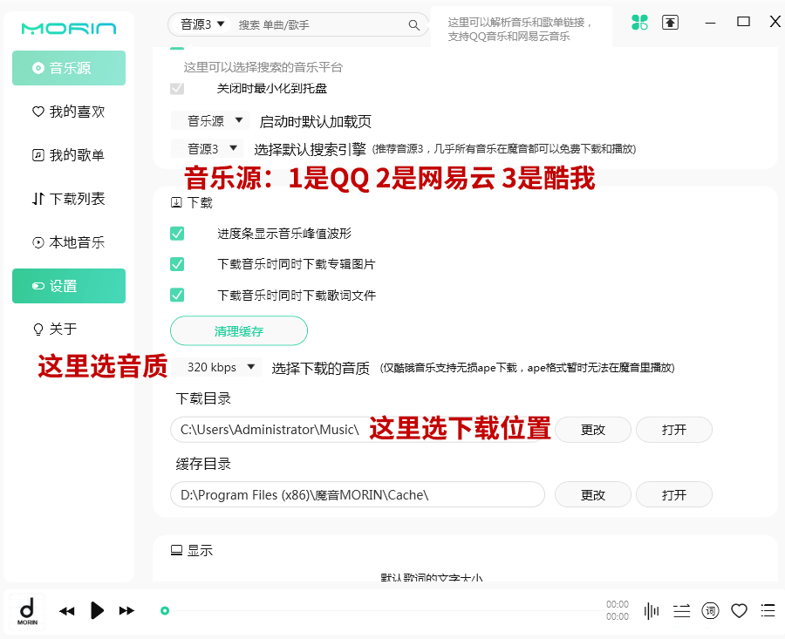Toggle 下载音乐时同时下载专辑图片 checkbox
The width and height of the screenshot is (785, 639).
(x=177, y=264)
